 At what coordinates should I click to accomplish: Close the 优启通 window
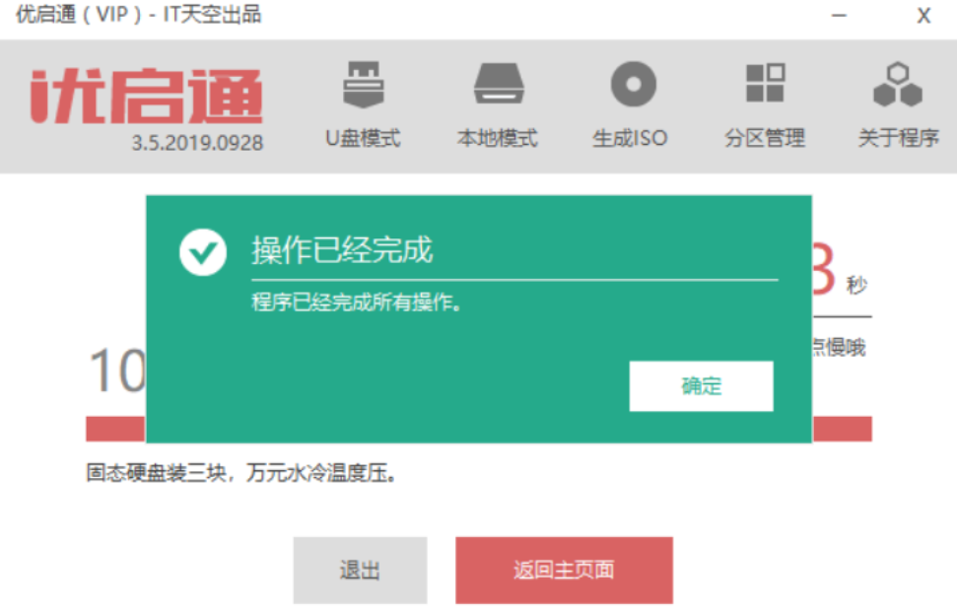coord(924,15)
